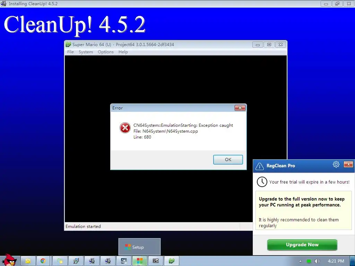Click the Project64 window title icon

click(68, 44)
